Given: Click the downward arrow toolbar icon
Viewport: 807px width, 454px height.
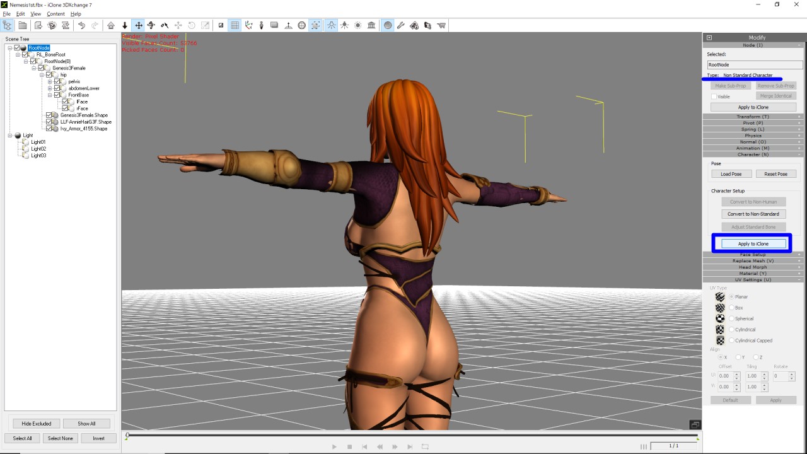Looking at the screenshot, I should tap(125, 25).
